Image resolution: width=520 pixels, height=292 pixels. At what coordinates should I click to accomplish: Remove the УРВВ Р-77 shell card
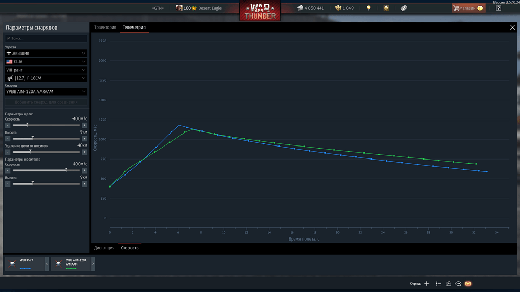(x=47, y=264)
